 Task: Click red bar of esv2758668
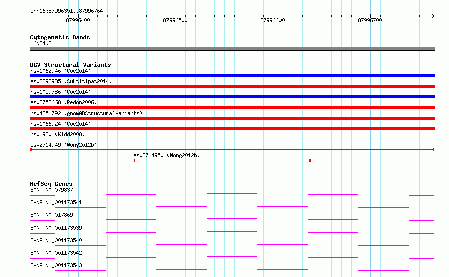(x=232, y=107)
